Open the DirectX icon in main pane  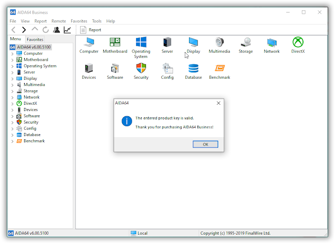298,42
